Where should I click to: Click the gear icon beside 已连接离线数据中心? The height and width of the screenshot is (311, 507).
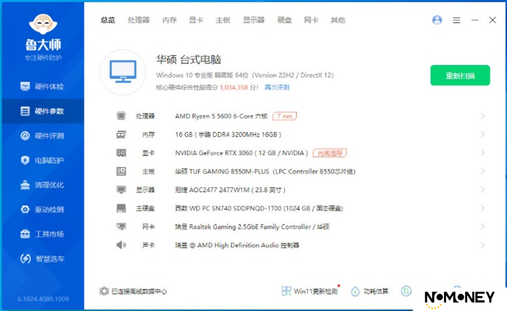pos(104,291)
